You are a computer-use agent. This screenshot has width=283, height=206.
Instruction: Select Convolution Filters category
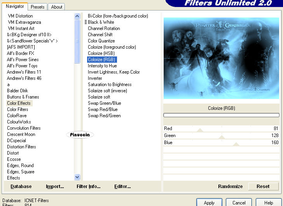click(x=24, y=128)
